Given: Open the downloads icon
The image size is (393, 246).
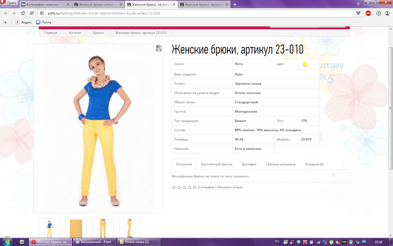Looking at the screenshot, I should (x=379, y=13).
